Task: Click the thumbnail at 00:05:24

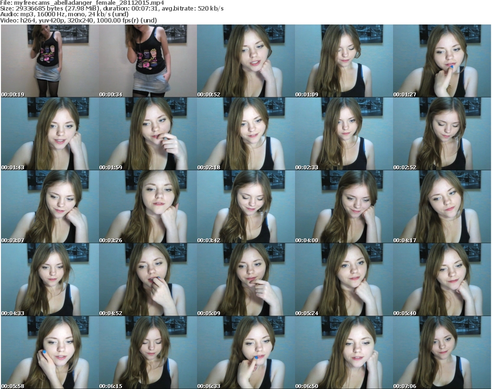Action: click(344, 280)
